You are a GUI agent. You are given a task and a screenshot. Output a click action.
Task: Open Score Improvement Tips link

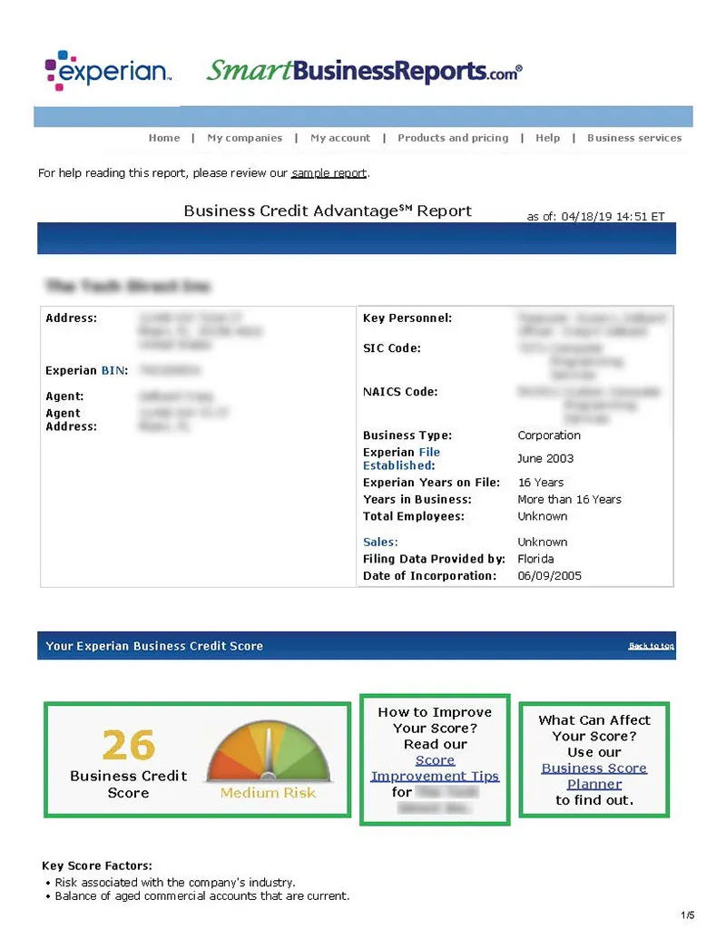click(x=435, y=768)
